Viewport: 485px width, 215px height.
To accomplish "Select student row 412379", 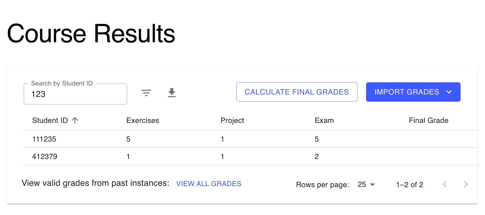I will (x=45, y=157).
